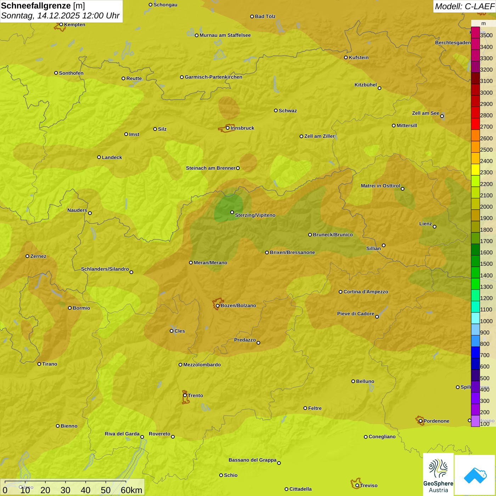496x496 pixels.
Task: Click the Zell am See location dot
Action: (442, 116)
